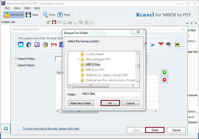Click the last page-format icon in preview toolbar

[92, 22]
